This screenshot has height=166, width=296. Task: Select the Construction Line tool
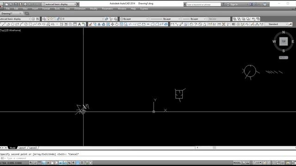(4, 24)
